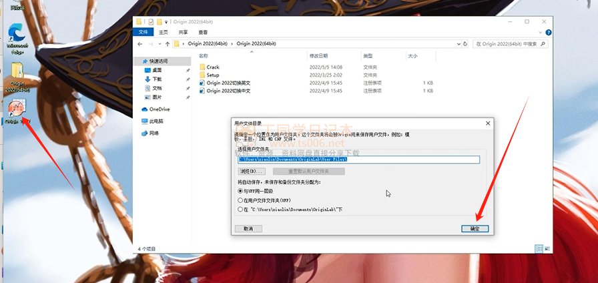
Task: Open the 文件 menu in Explorer
Action: tap(143, 33)
